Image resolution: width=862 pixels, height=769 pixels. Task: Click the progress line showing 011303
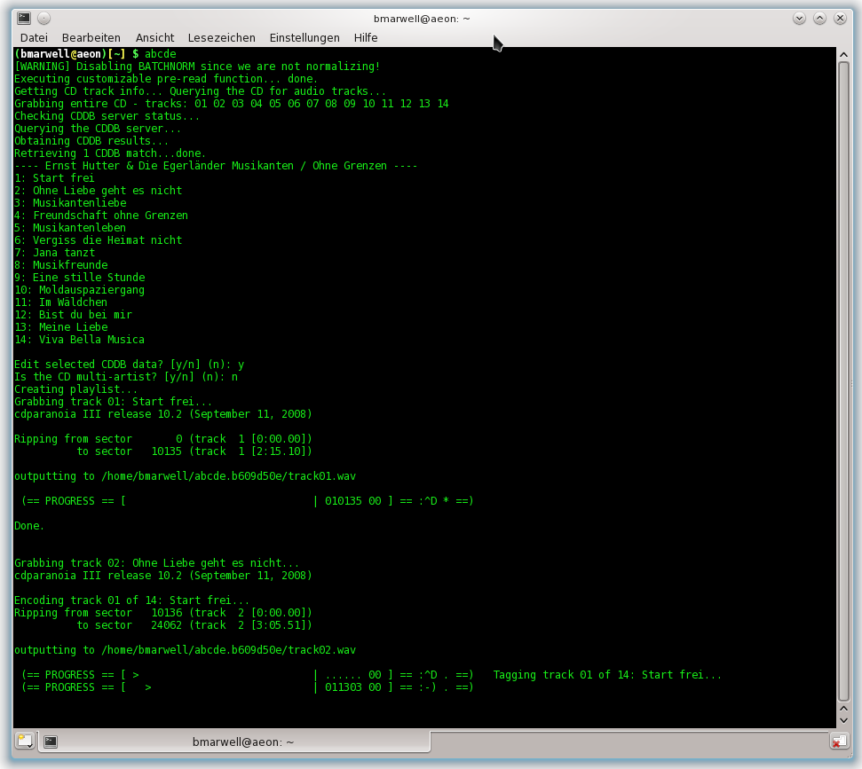point(248,687)
